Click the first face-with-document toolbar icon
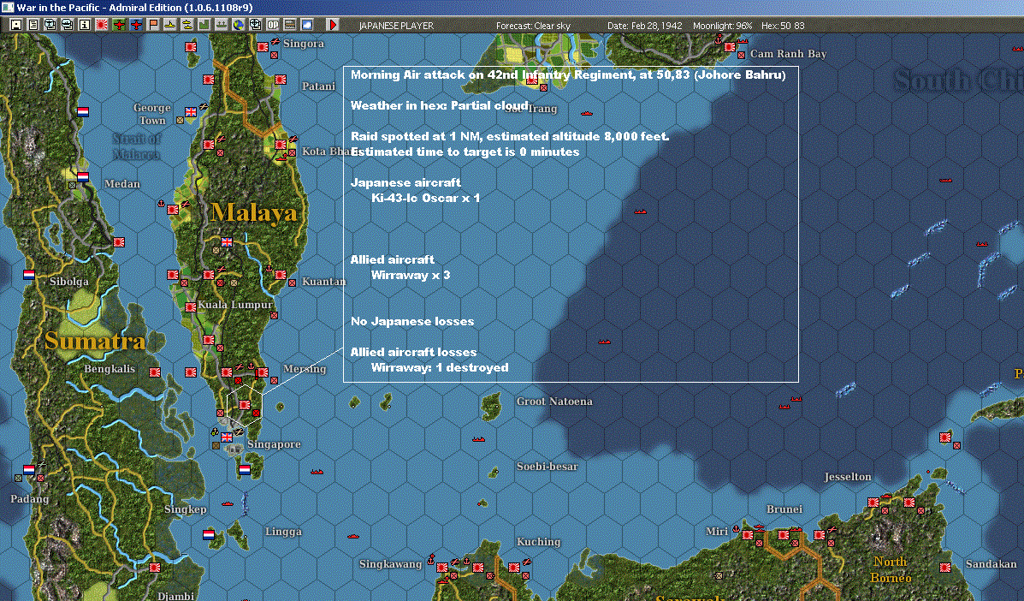Screen dimensions: 1024x601 [x=50, y=25]
